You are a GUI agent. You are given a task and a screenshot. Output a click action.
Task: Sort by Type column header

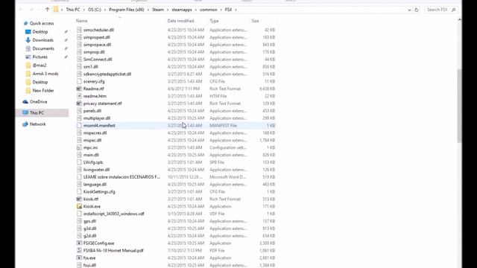(x=214, y=21)
